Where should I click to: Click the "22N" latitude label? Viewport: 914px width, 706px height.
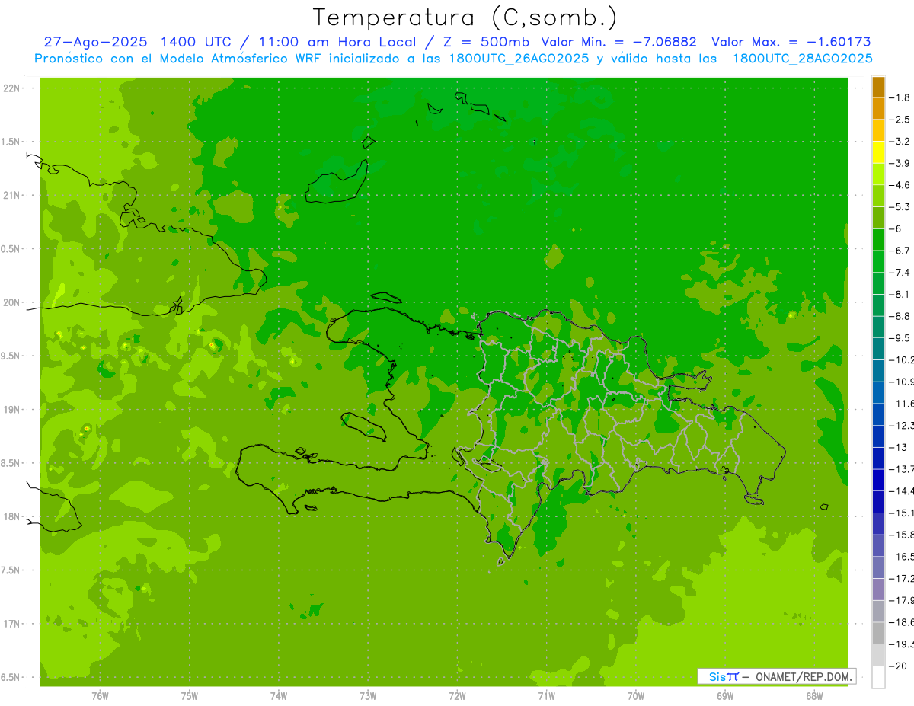coord(11,88)
